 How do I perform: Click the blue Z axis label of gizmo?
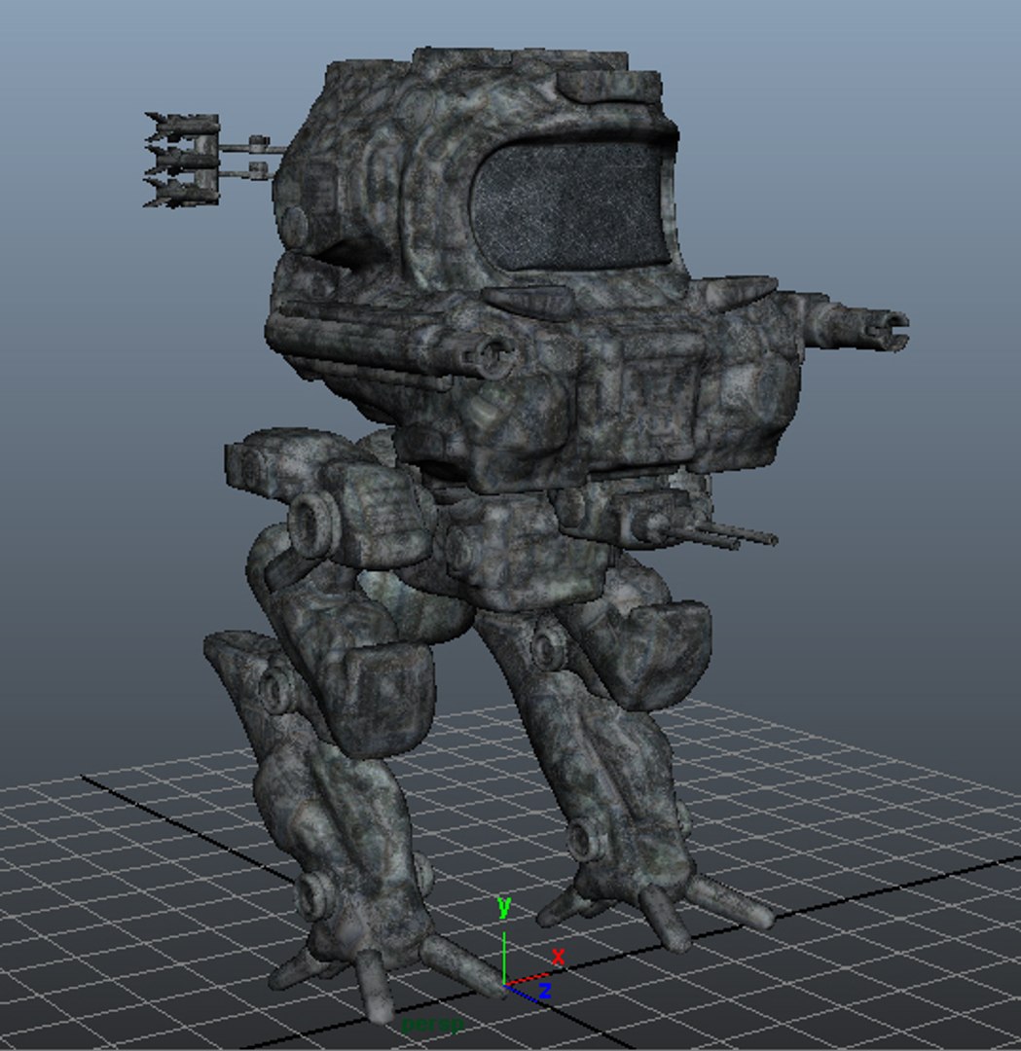pos(545,991)
